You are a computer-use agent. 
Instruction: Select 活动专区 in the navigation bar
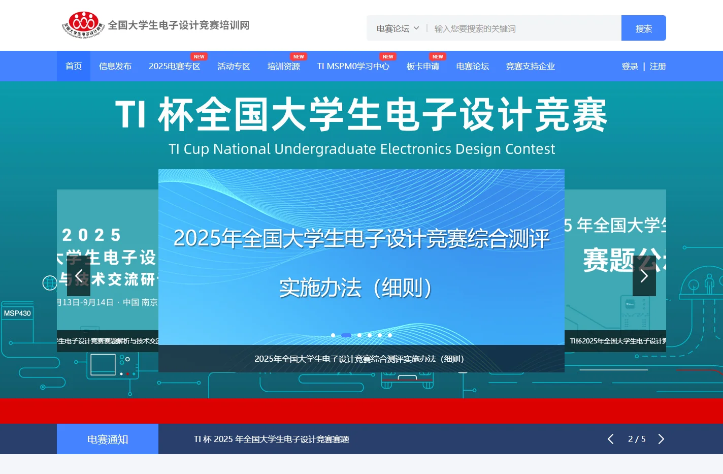click(234, 66)
